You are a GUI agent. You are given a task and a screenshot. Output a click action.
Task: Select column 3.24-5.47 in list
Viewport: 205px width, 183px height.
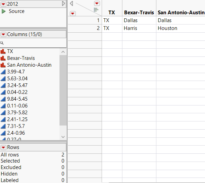(x=17, y=85)
